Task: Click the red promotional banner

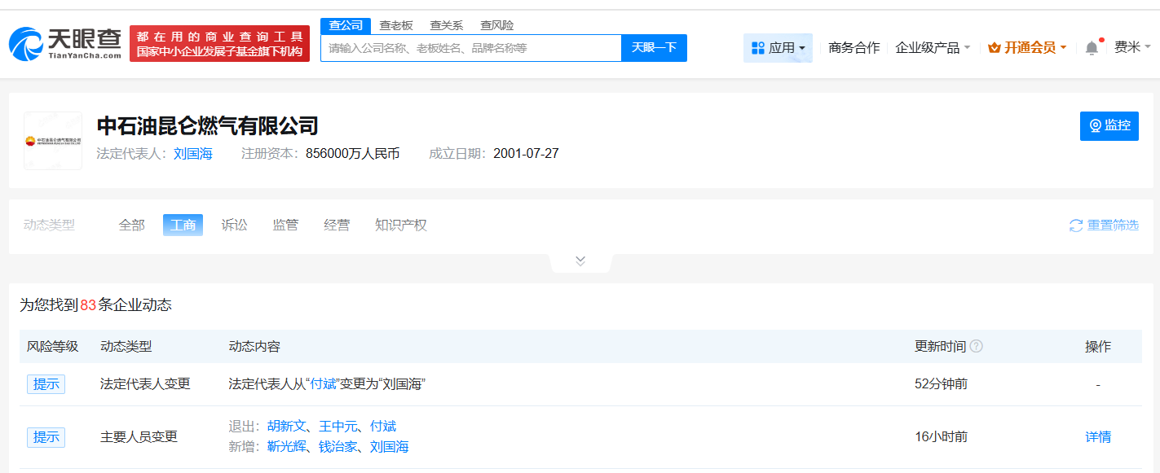Action: [220, 44]
